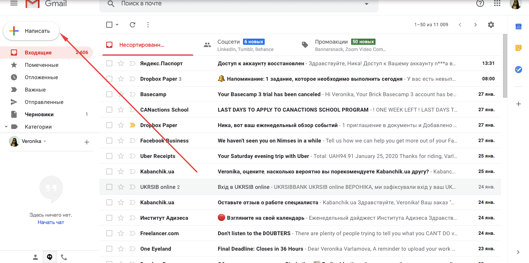Open the phone calls icon
The height and width of the screenshot is (263, 529).
pos(64,257)
